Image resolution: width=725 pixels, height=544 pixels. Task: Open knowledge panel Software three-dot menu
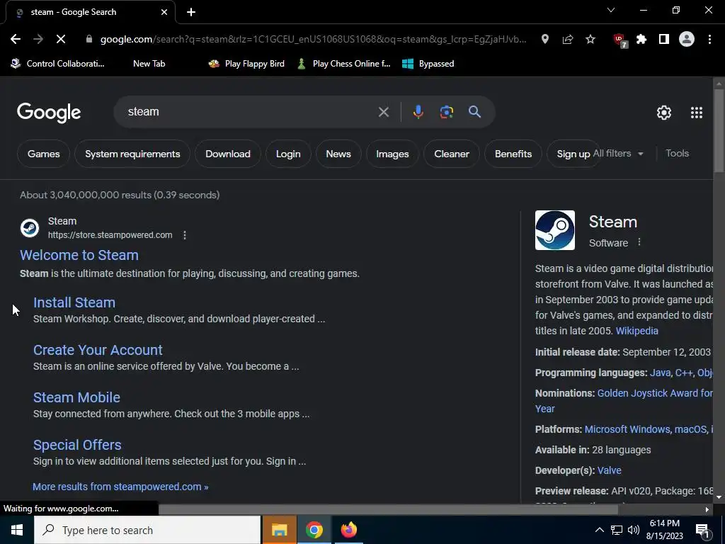(639, 242)
